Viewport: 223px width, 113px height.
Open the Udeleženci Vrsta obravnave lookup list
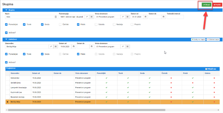(x=127, y=47)
